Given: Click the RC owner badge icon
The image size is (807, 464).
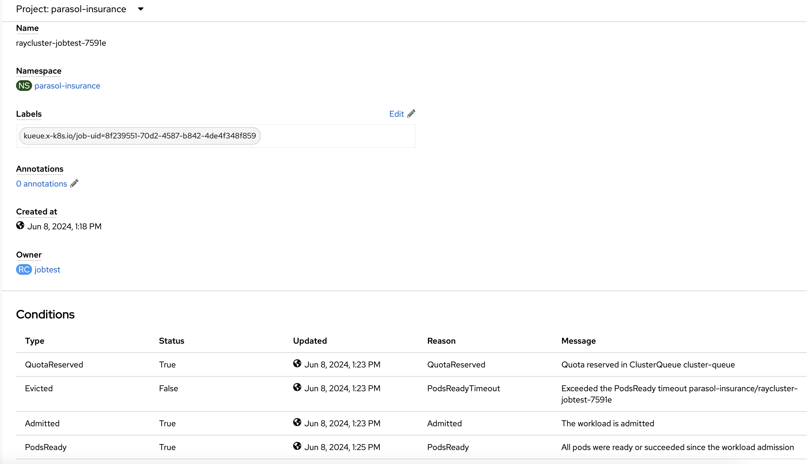Looking at the screenshot, I should coord(24,270).
